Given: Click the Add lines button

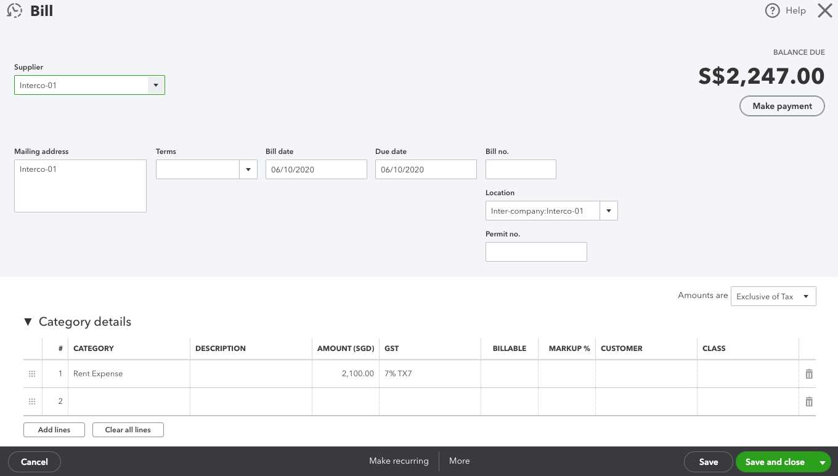Looking at the screenshot, I should click(x=54, y=430).
